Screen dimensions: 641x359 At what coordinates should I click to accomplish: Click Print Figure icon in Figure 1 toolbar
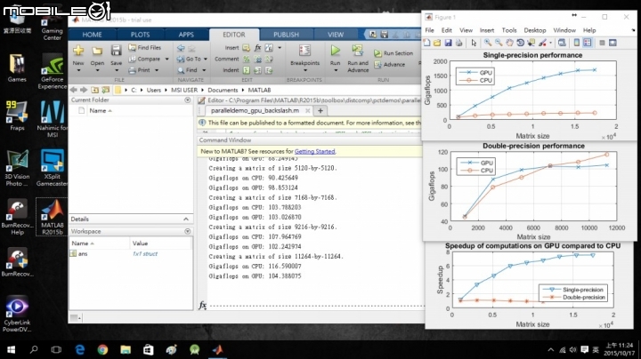458,43
